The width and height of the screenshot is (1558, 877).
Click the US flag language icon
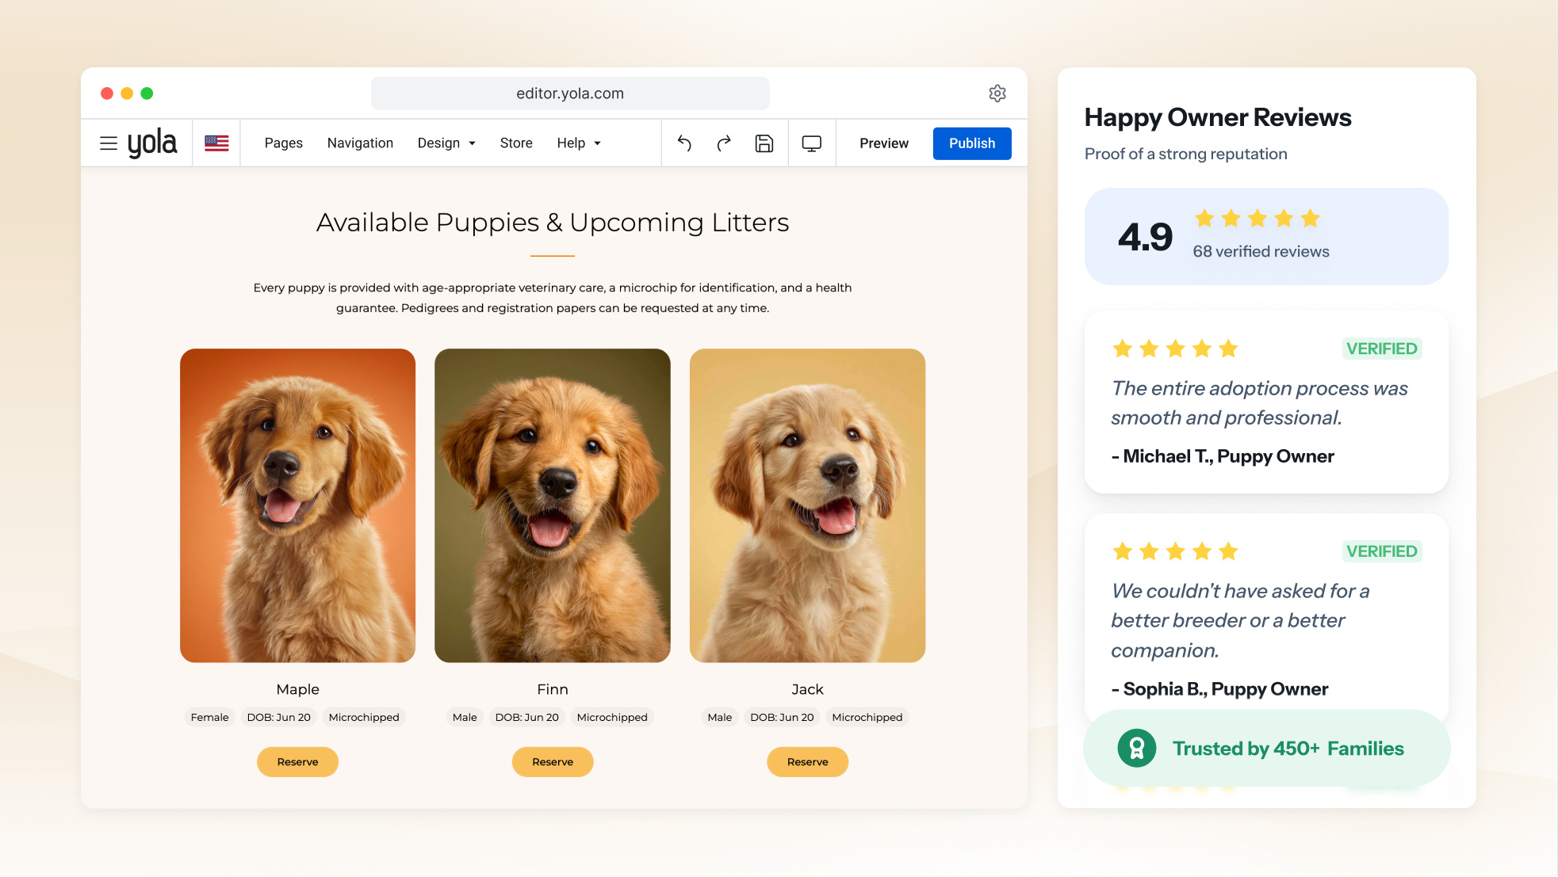(216, 143)
